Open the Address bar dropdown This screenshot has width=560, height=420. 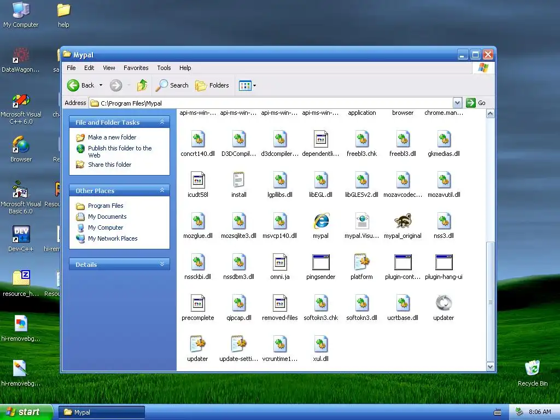(457, 103)
